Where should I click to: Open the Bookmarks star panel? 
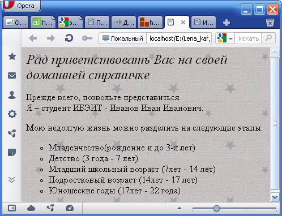pyautogui.click(x=12, y=57)
